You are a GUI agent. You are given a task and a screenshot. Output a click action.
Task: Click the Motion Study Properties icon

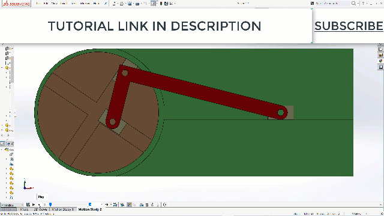coord(164,205)
